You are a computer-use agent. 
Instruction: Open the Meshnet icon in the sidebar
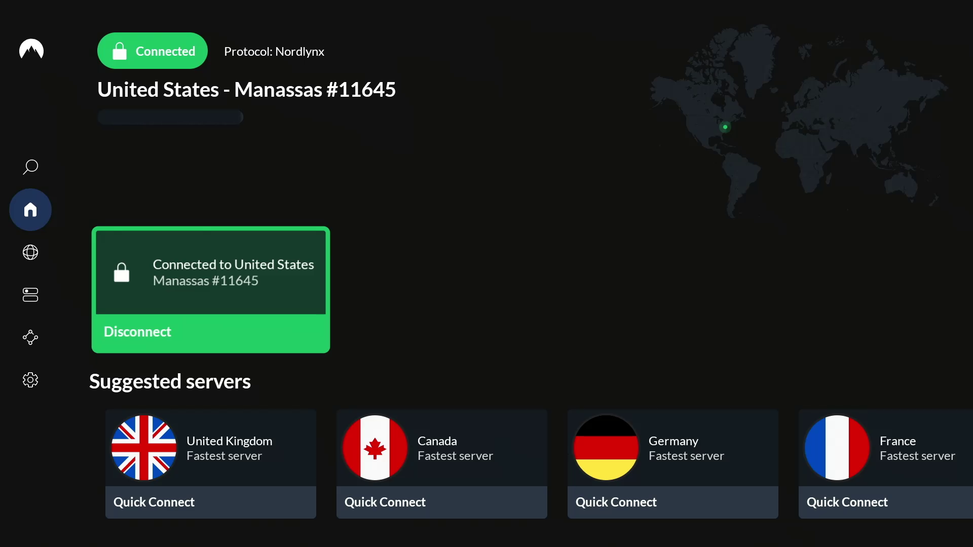point(30,337)
